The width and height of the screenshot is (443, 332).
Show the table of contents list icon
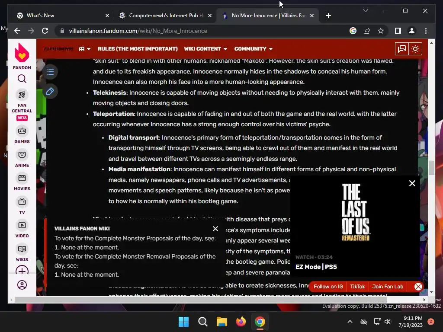click(50, 72)
